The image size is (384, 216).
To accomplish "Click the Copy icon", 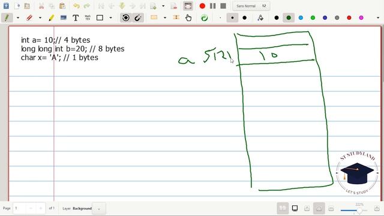I will pyautogui.click(x=52, y=6).
